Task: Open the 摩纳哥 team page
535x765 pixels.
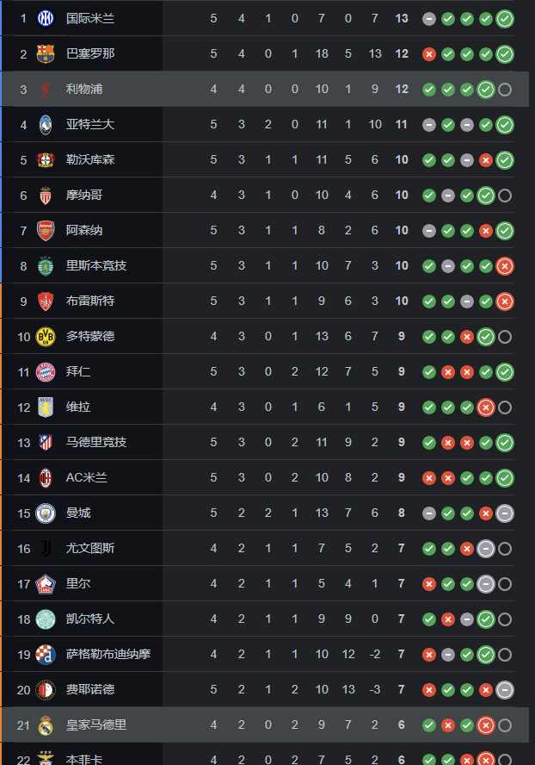Action: coord(84,196)
